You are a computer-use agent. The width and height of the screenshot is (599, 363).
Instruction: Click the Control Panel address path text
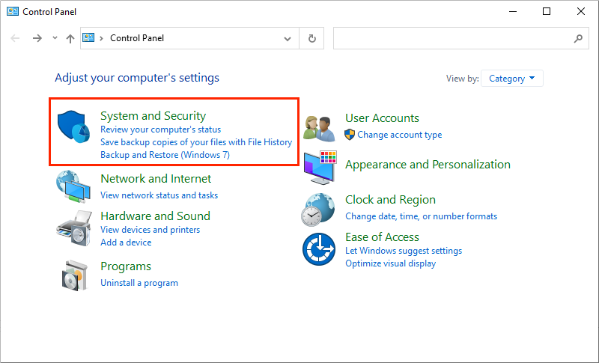coord(137,38)
